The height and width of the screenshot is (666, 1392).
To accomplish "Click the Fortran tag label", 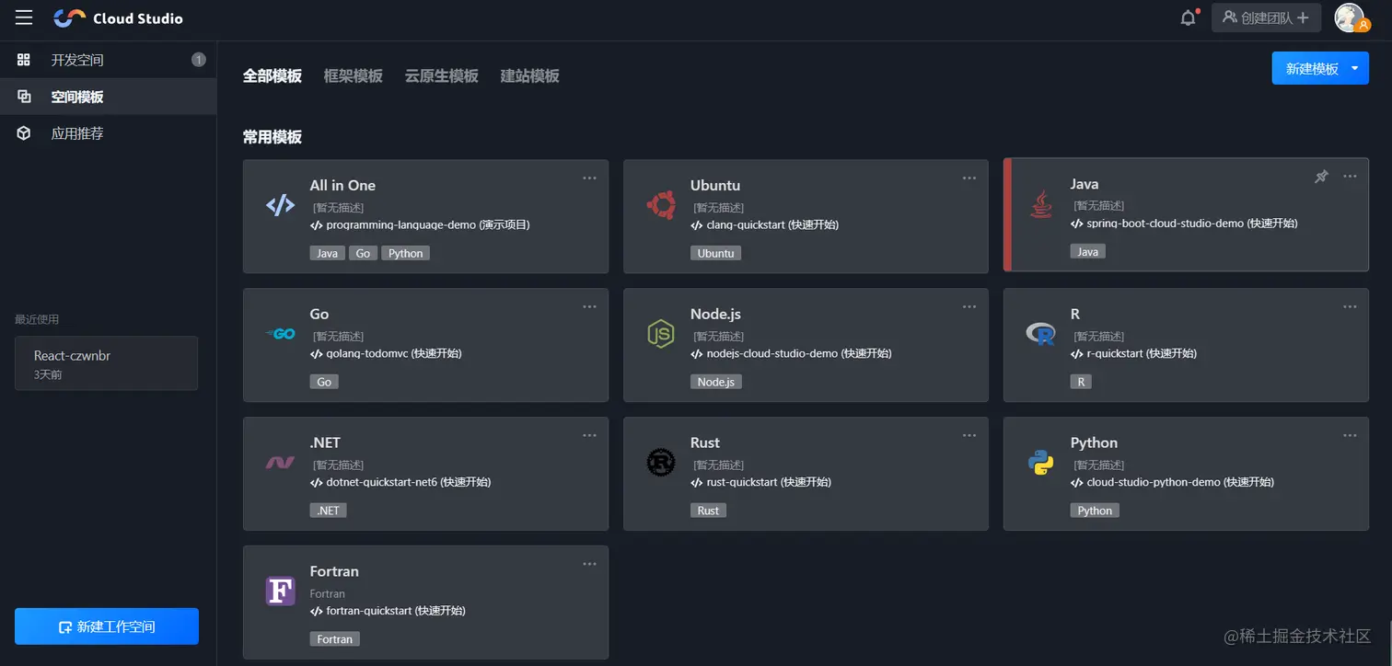I will pyautogui.click(x=335, y=639).
